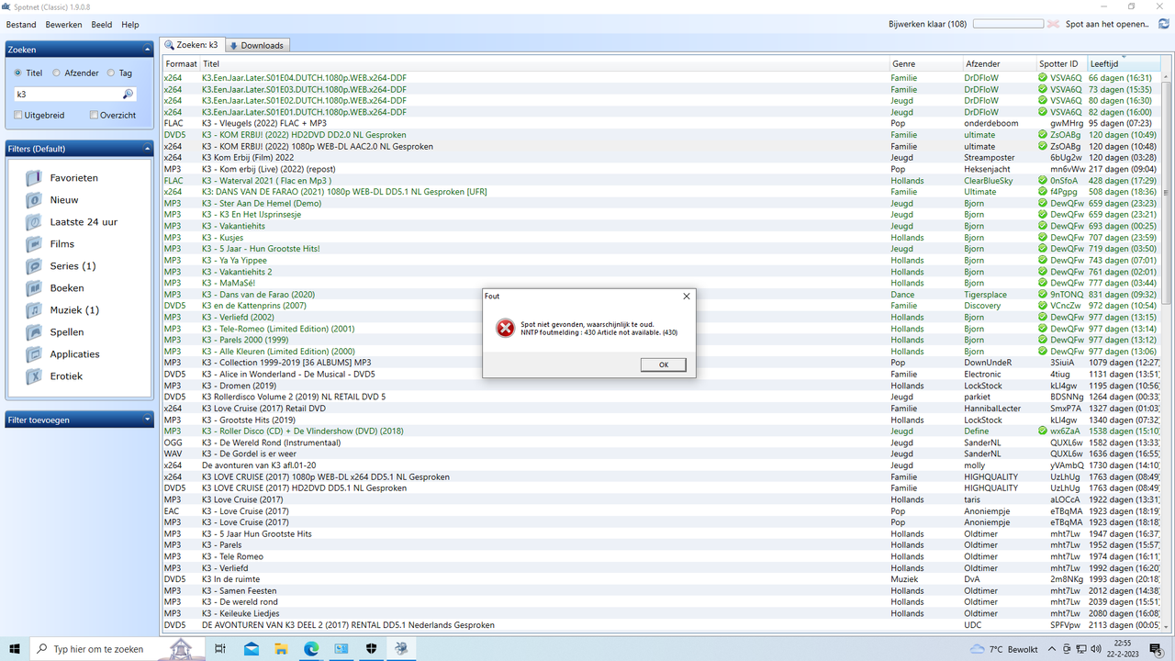Select K3 Kom Erbij (Film) 2022 row
Screen dimensions: 1175x661
(x=663, y=157)
